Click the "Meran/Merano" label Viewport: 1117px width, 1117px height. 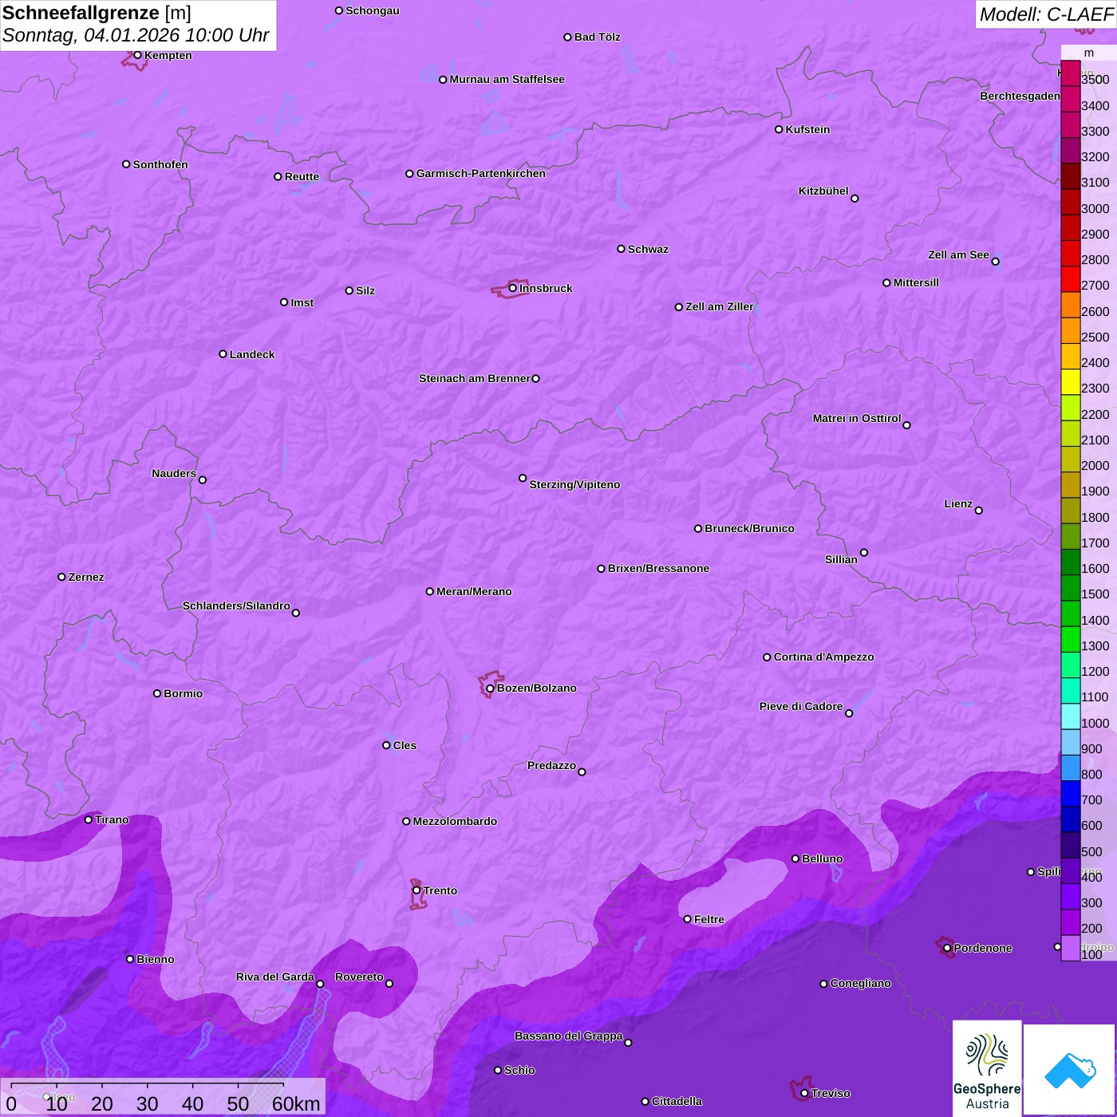click(x=474, y=591)
